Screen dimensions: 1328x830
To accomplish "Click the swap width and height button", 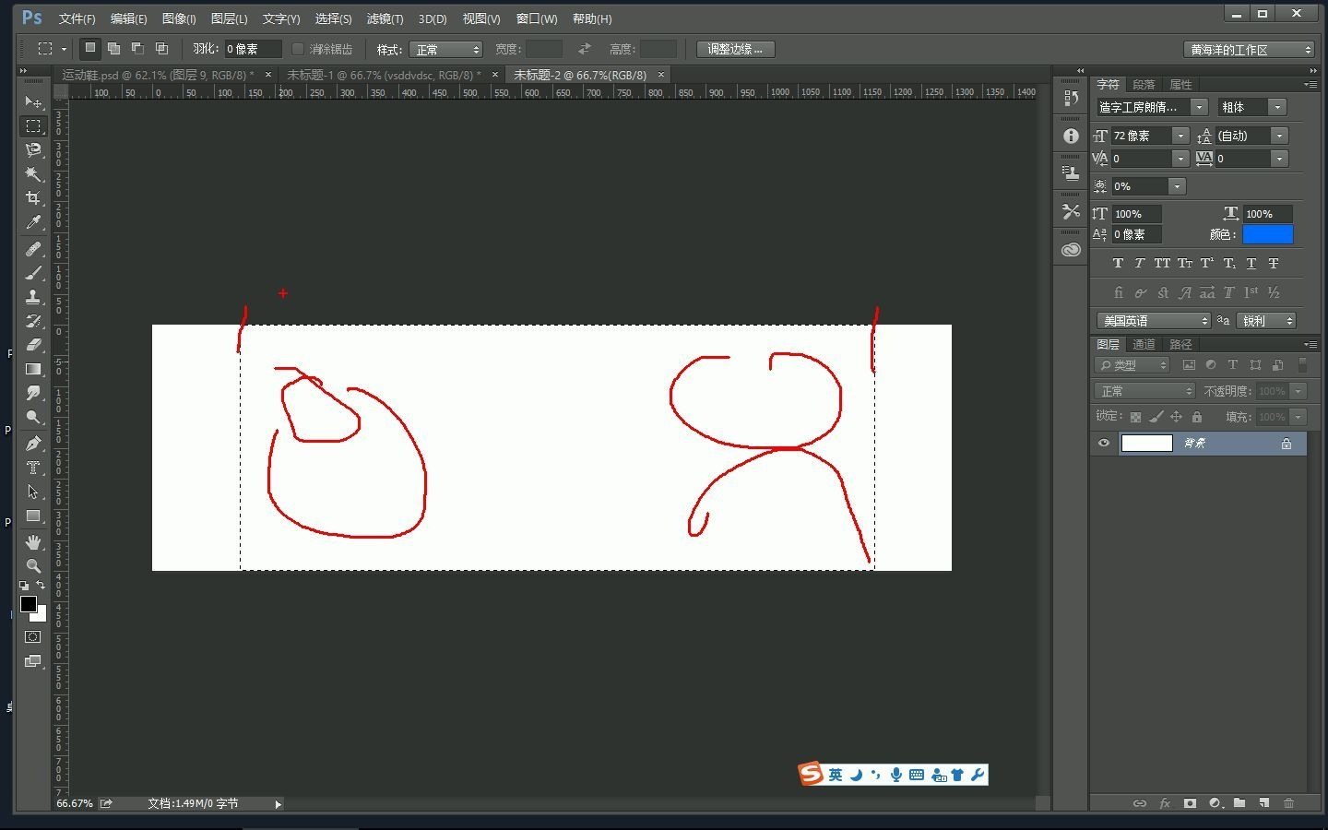I will [585, 49].
